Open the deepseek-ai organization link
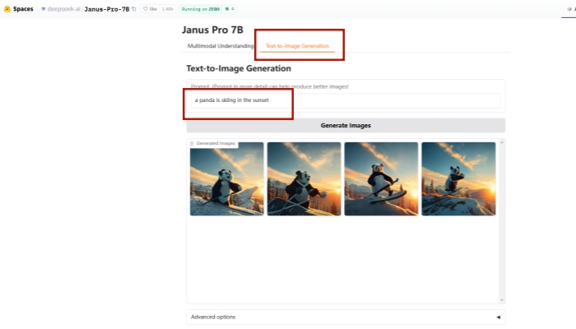 [63, 8]
